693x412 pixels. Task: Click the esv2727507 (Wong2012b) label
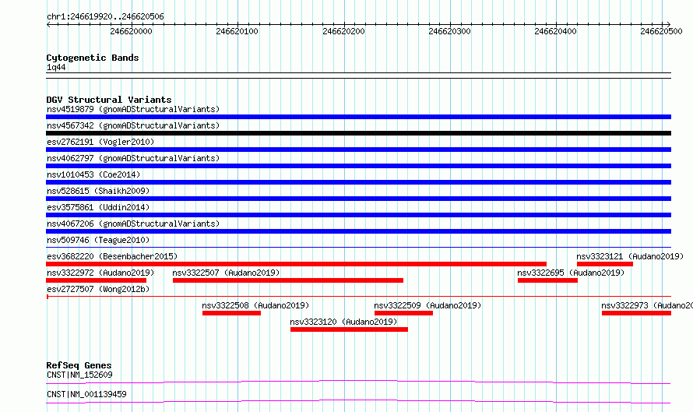[98, 289]
